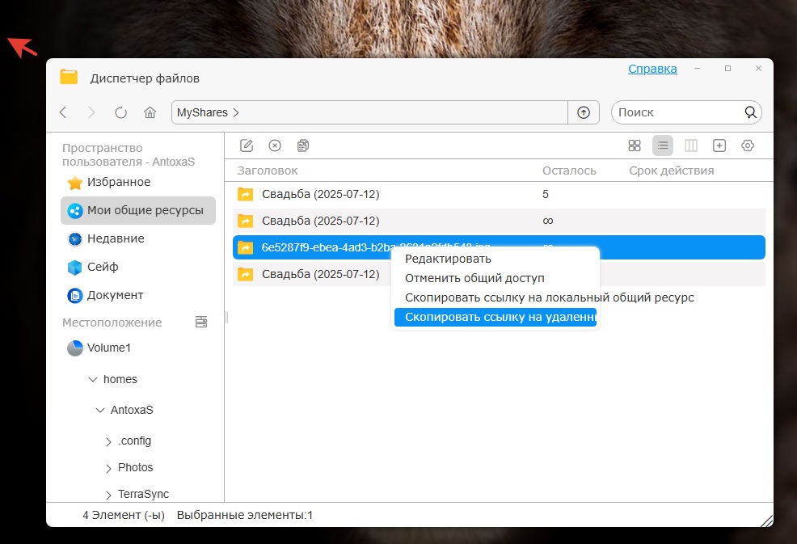Expand the TerraSync folder
797x544 pixels.
point(108,495)
